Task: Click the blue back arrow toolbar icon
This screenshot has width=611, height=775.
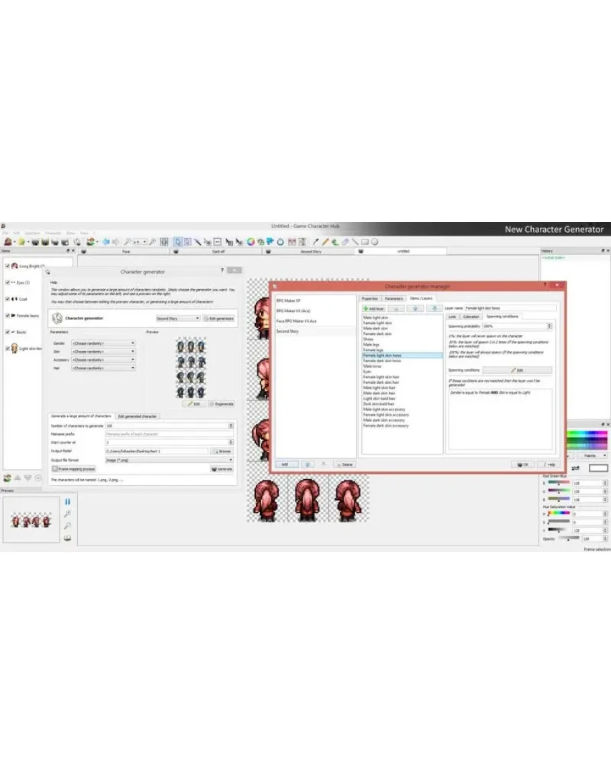Action: pos(105,242)
